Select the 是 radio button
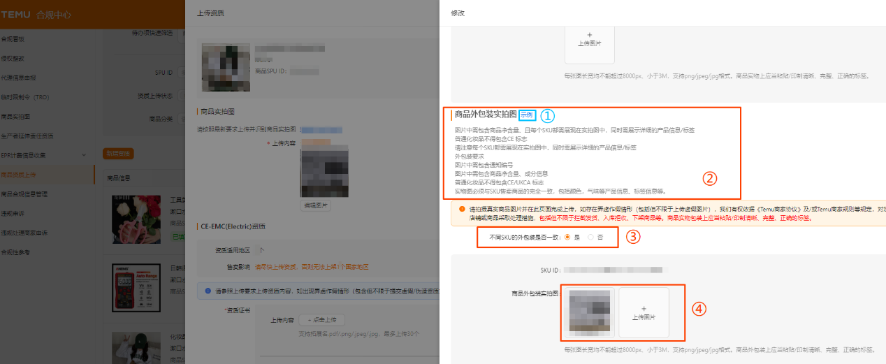Viewport: 886px width, 364px height. [567, 238]
